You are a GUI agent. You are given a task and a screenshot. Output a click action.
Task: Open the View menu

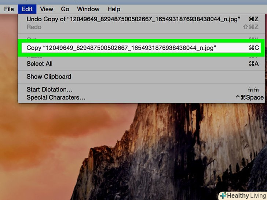(47, 9)
